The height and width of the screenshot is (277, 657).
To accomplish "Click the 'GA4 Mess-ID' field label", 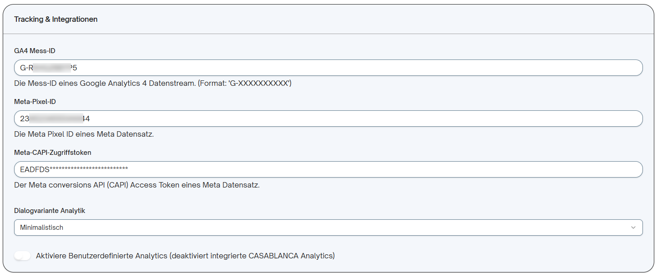I will pyautogui.click(x=35, y=51).
